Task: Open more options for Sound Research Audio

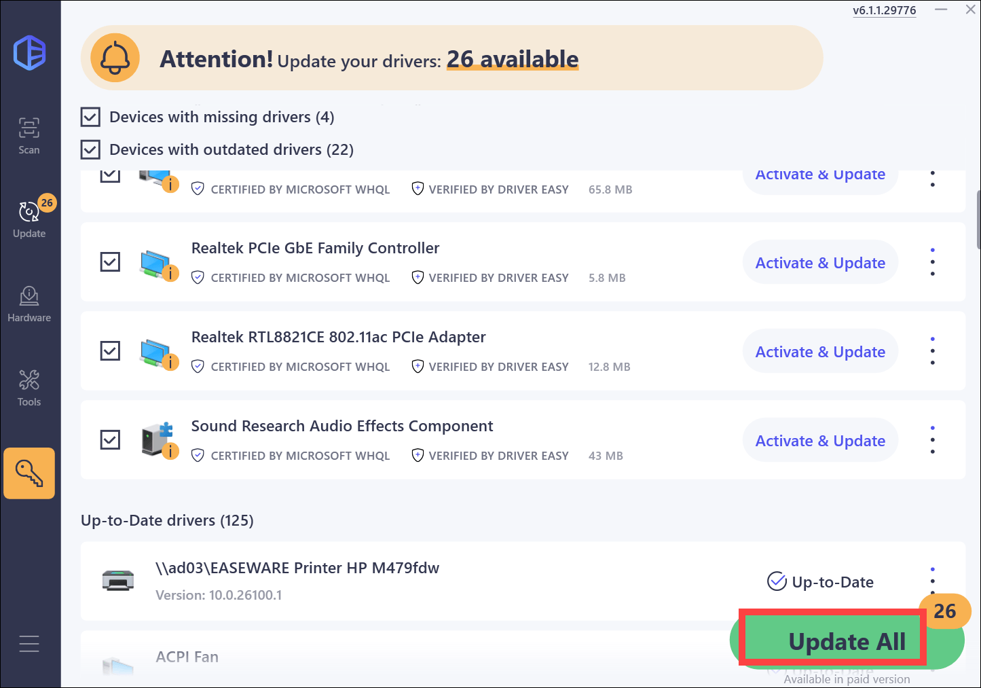Action: 933,440
